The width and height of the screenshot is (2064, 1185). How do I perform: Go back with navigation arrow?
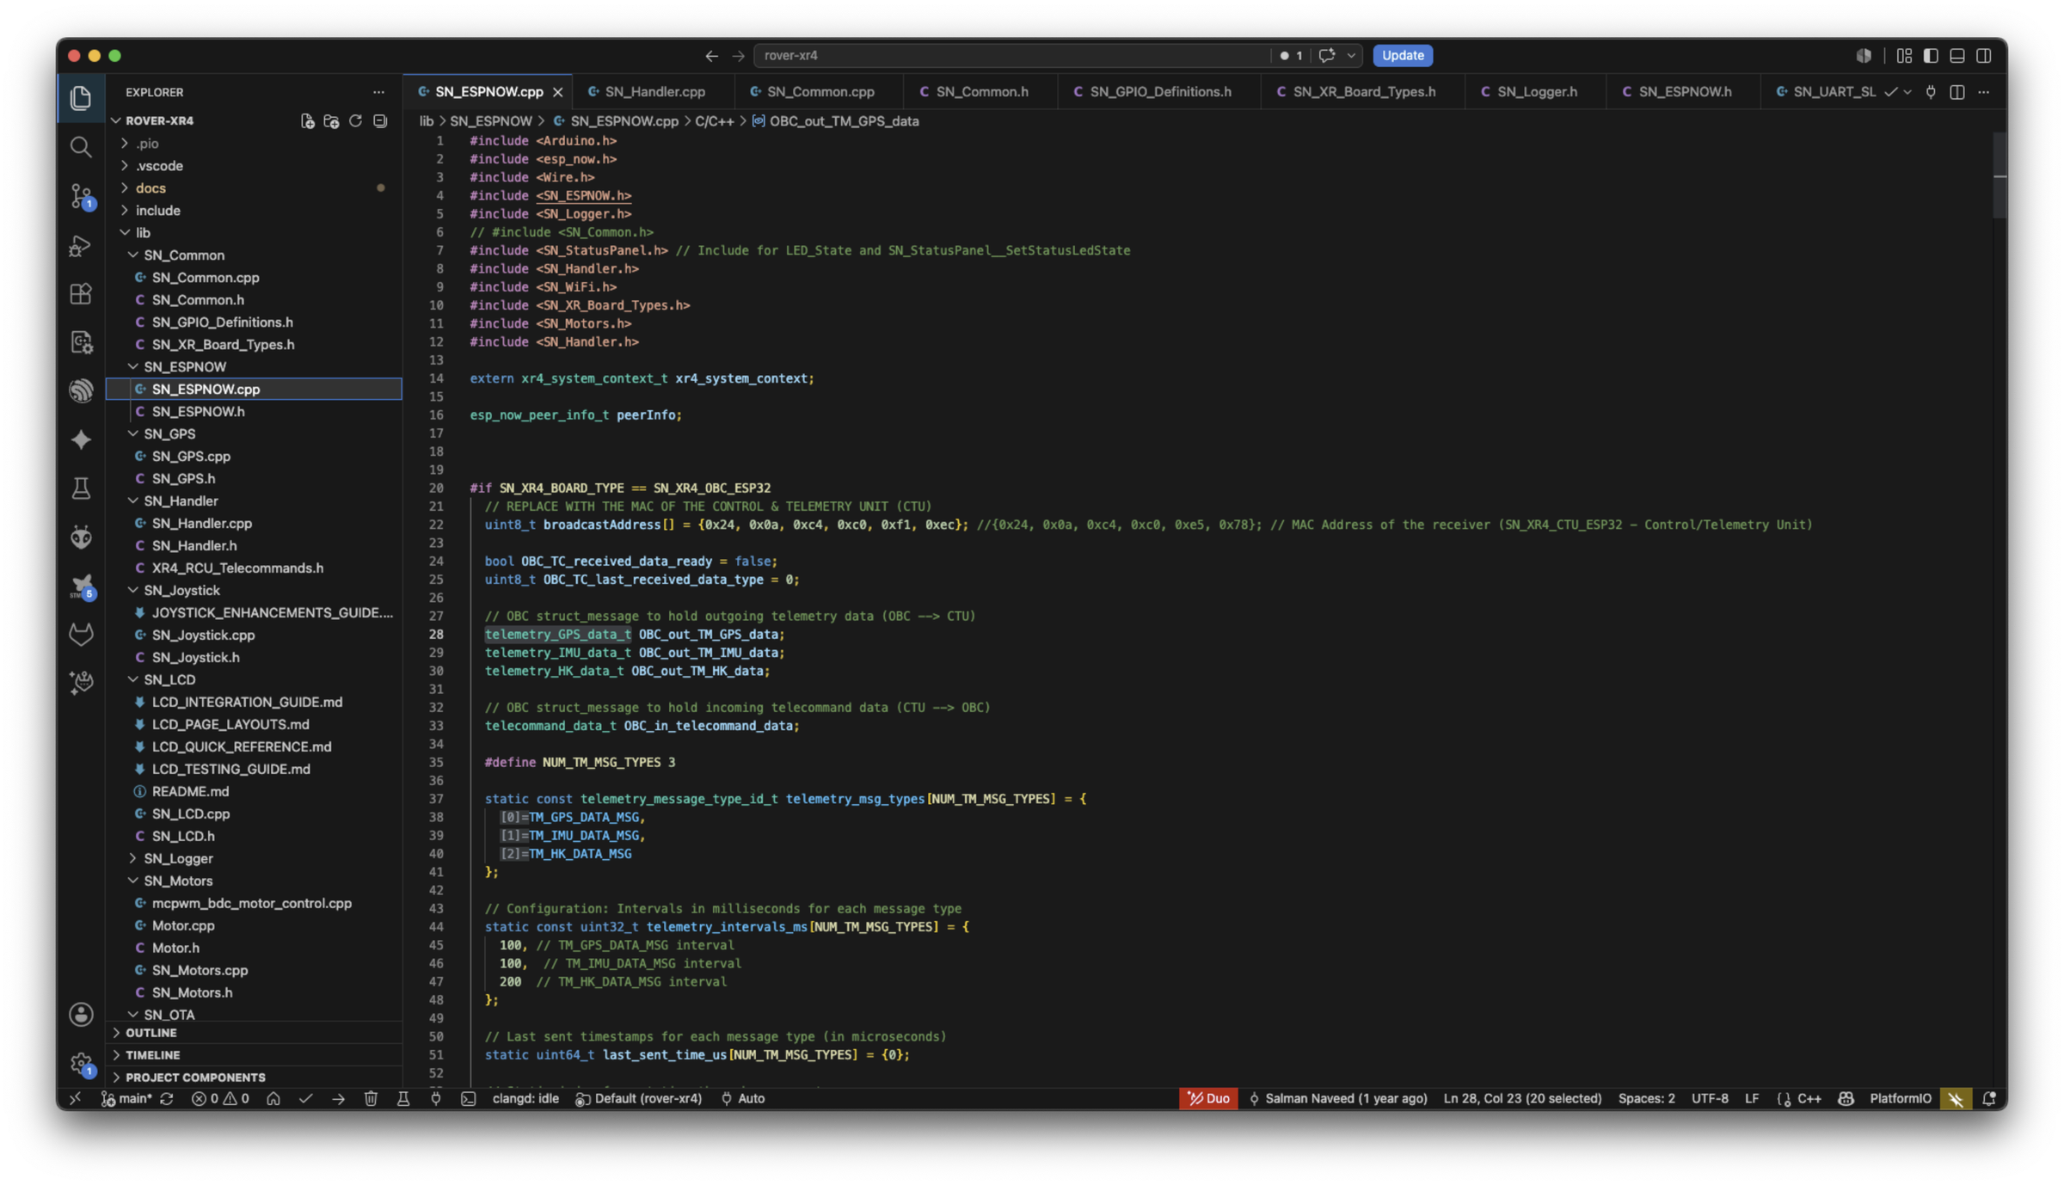pos(711,56)
